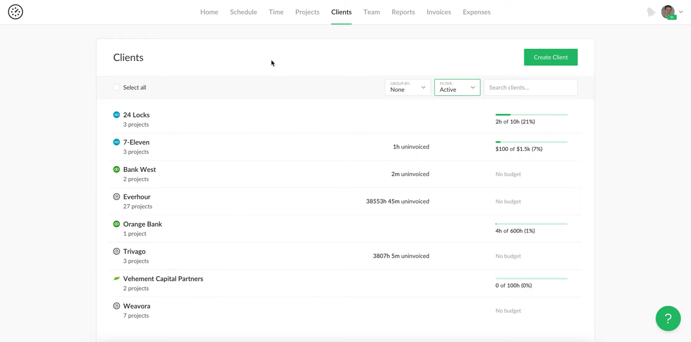Expand the profile menu chevron
Viewport: 691px width, 342px height.
click(x=681, y=12)
